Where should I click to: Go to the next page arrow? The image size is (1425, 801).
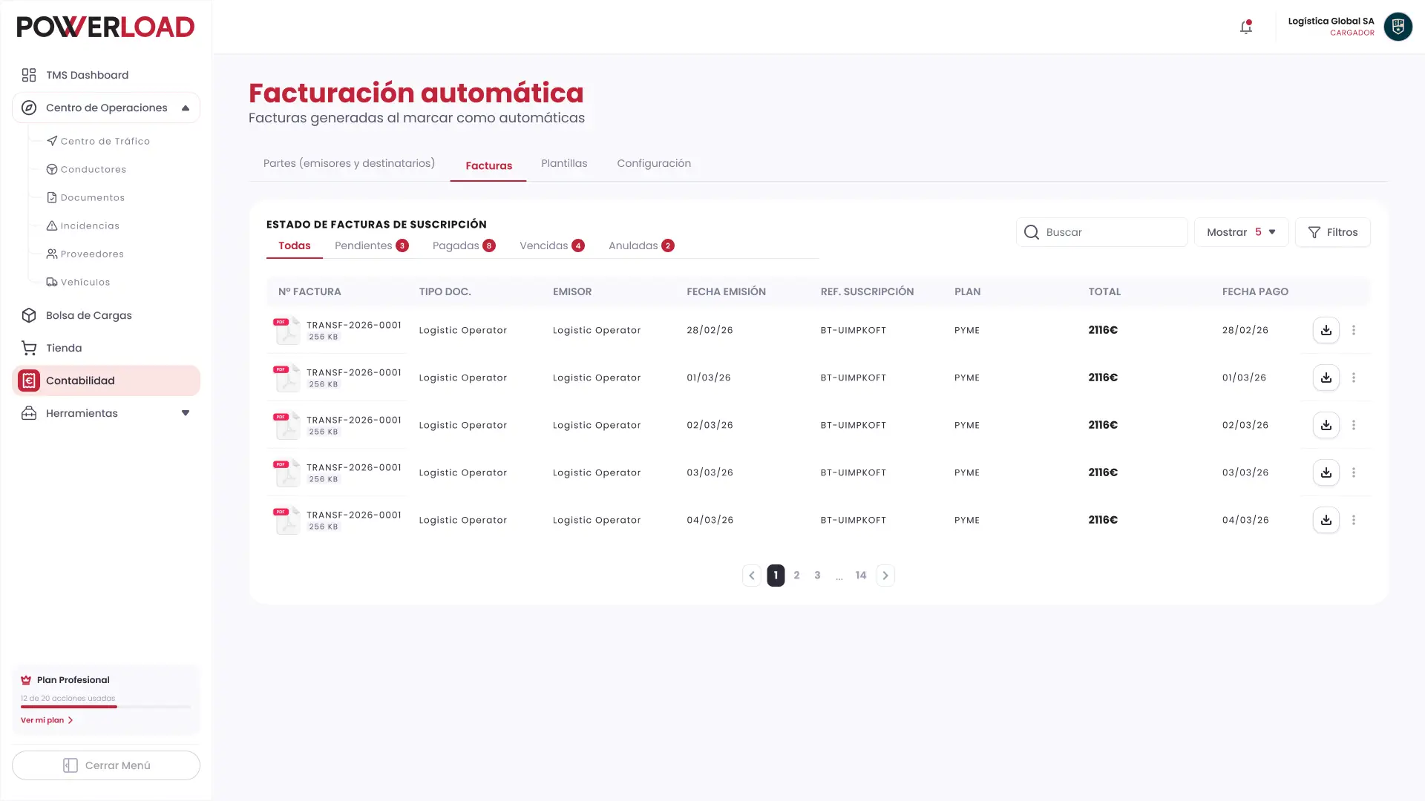[885, 576]
